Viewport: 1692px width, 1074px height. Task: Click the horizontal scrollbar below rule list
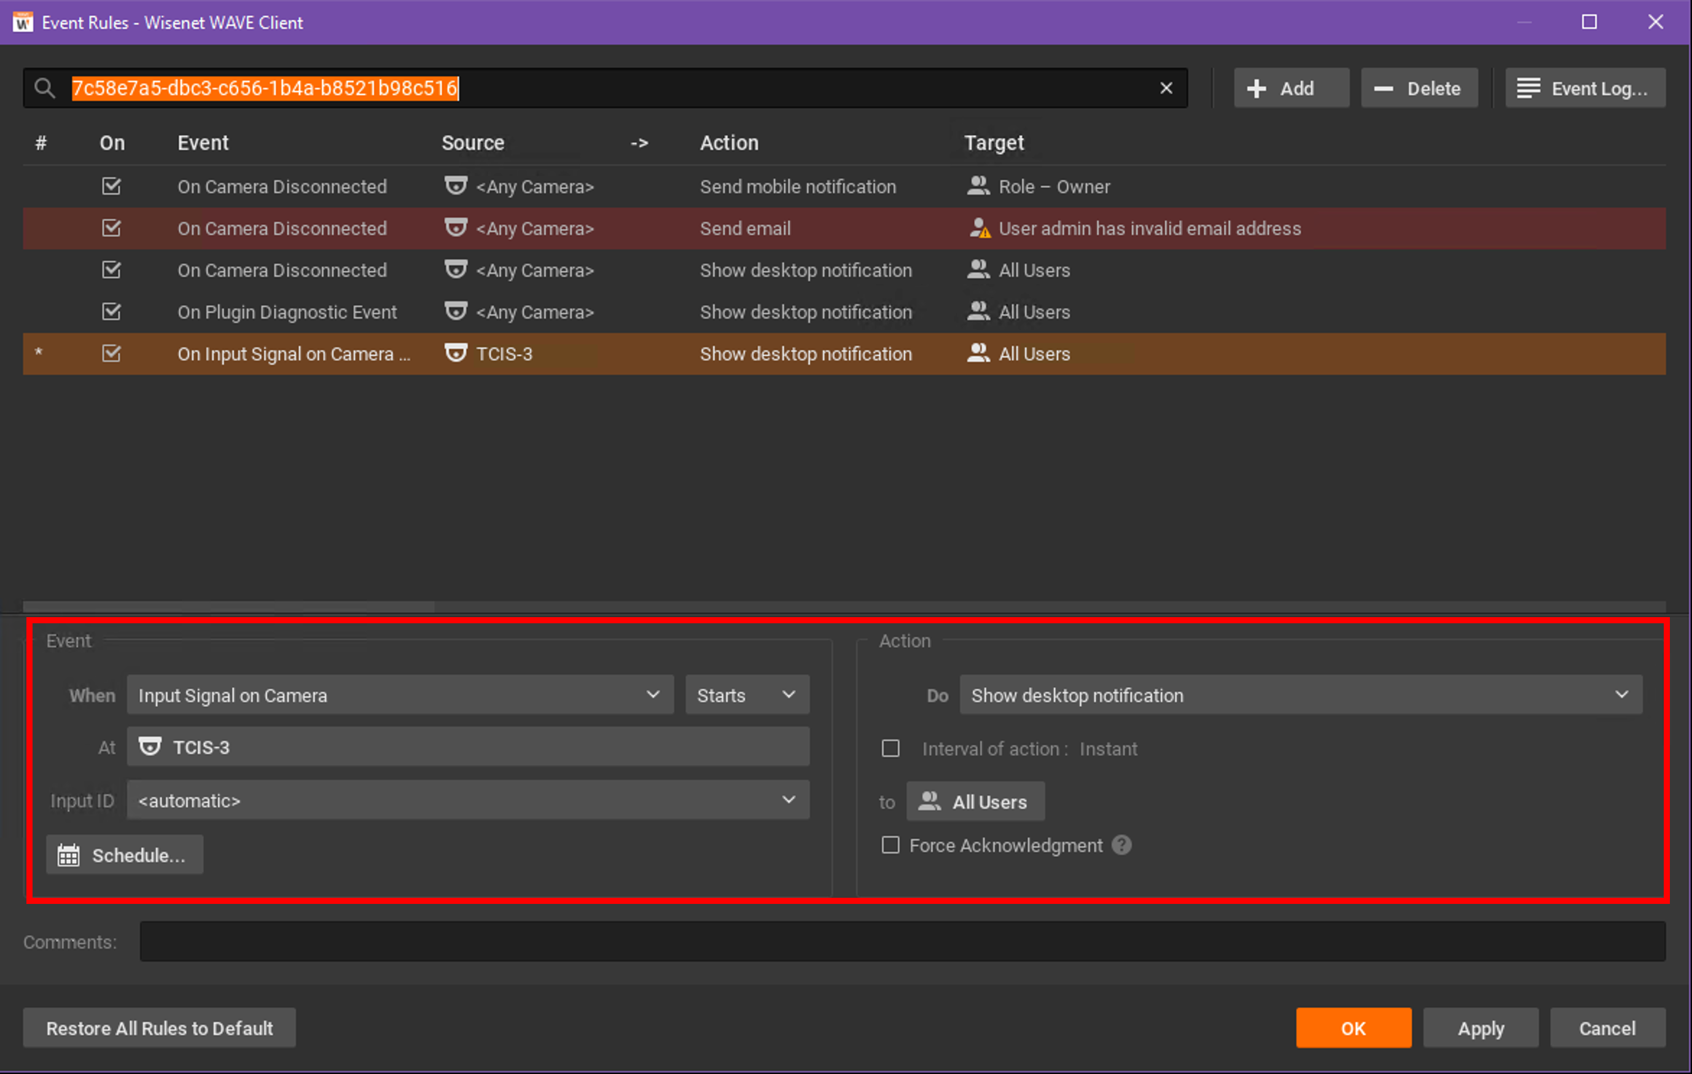tap(228, 605)
